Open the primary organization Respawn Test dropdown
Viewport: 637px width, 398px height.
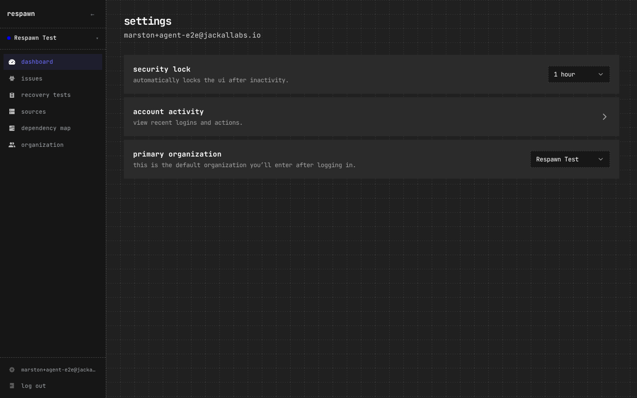tap(570, 159)
